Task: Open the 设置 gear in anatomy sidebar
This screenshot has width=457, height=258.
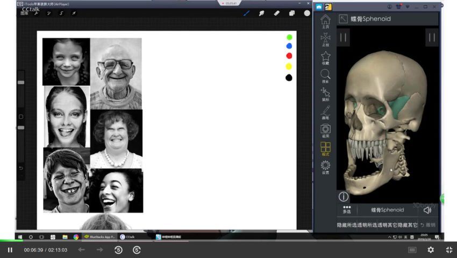Action: 325,167
